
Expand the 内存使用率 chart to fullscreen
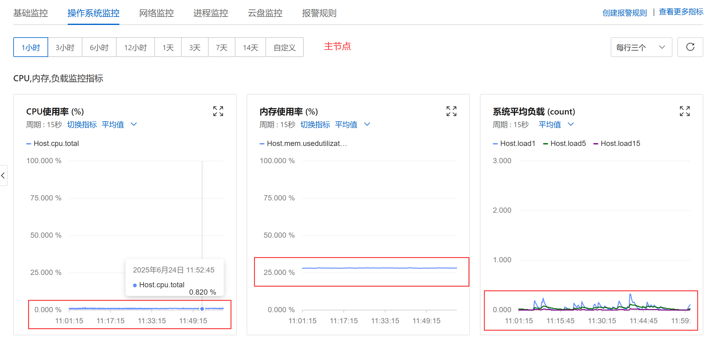(452, 111)
